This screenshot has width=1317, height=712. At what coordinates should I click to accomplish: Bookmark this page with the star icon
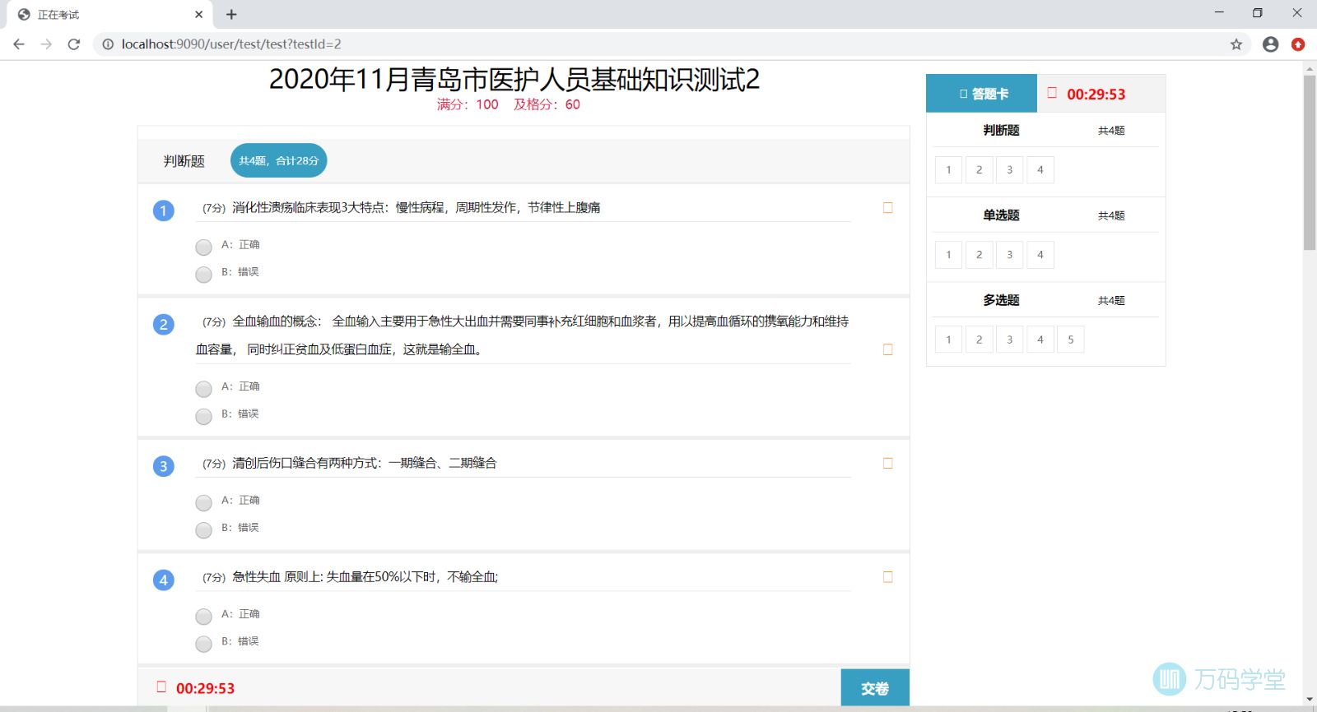1236,44
